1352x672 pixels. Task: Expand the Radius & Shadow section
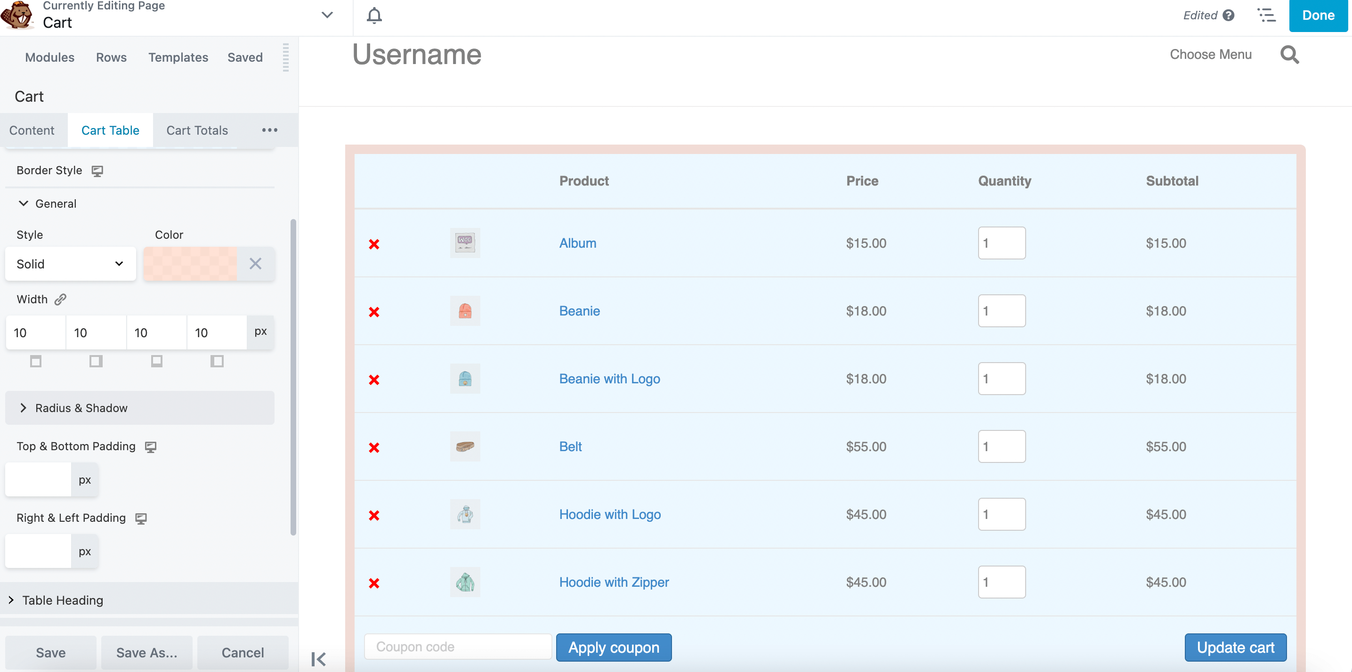point(142,408)
